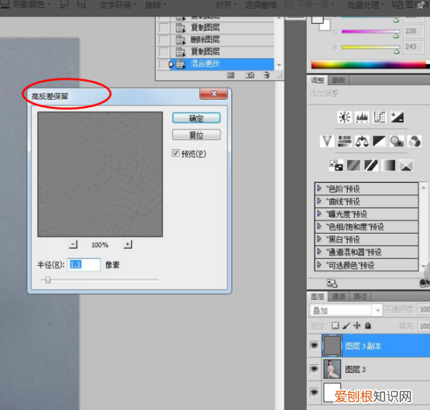
Task: Add an Exposure adjustment
Action: click(396, 117)
